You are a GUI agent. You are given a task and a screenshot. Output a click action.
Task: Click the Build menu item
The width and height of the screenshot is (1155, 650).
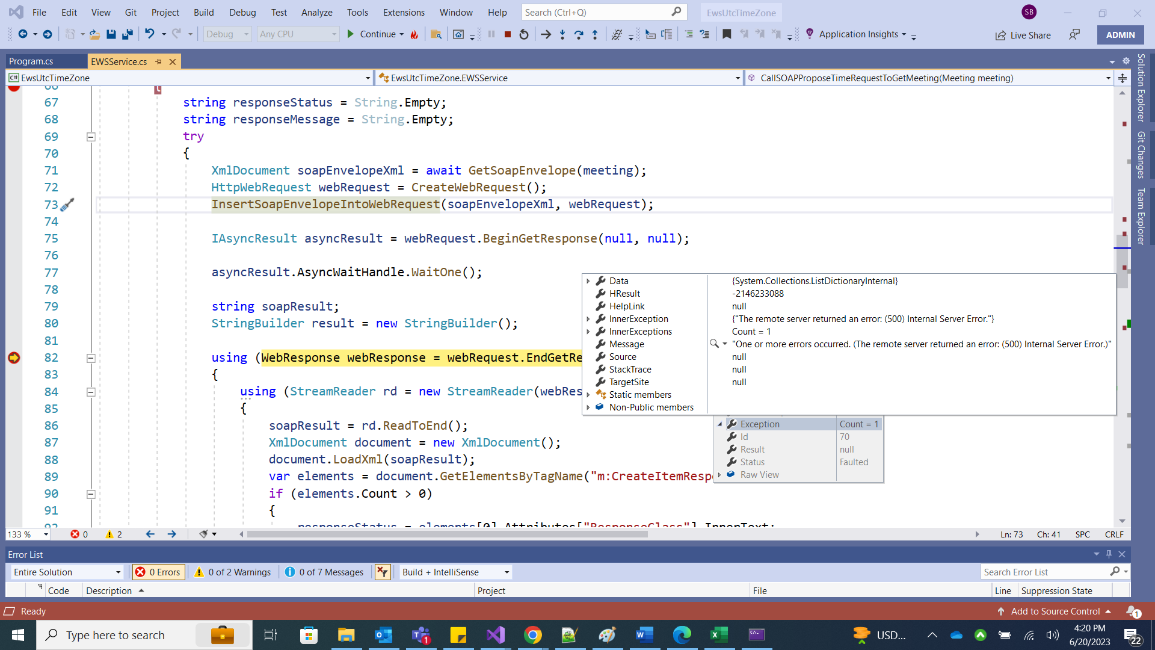tap(203, 12)
